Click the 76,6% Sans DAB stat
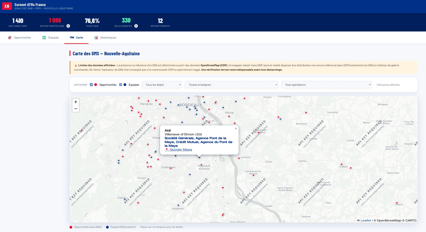Image resolution: width=426 pixels, height=232 pixels. point(92,22)
